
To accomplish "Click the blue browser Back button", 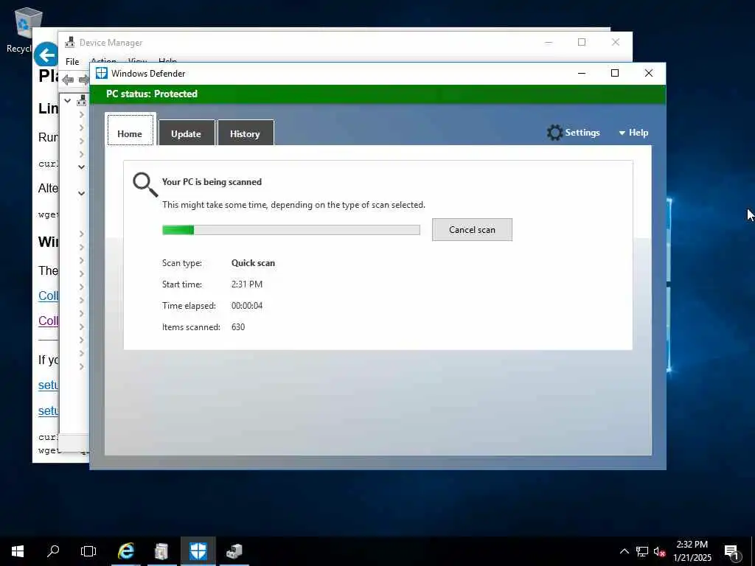I will [x=46, y=55].
